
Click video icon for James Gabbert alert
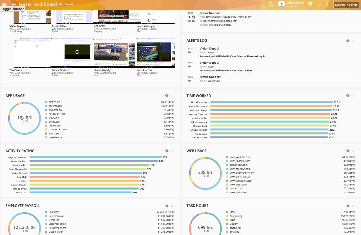(189, 81)
